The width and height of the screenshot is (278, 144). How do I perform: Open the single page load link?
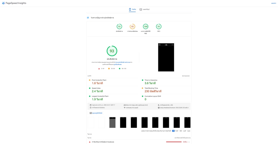[166, 105]
